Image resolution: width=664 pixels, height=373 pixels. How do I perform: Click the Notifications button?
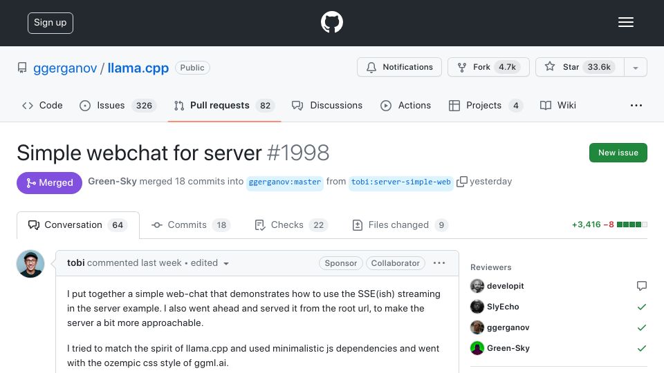[399, 67]
